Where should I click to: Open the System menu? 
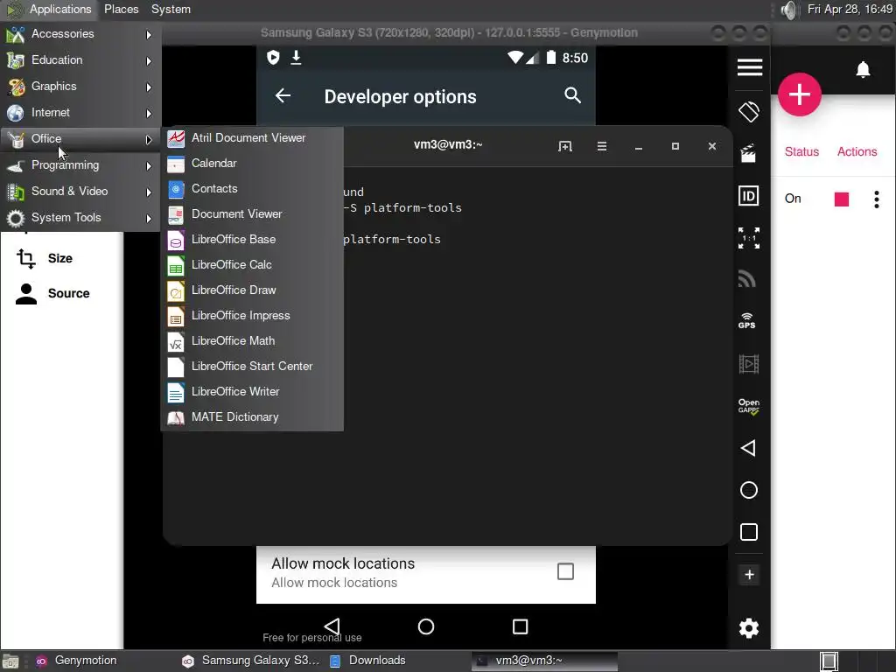[171, 9]
